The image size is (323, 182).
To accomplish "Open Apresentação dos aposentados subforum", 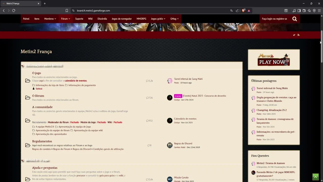I will click(x=51, y=134).
